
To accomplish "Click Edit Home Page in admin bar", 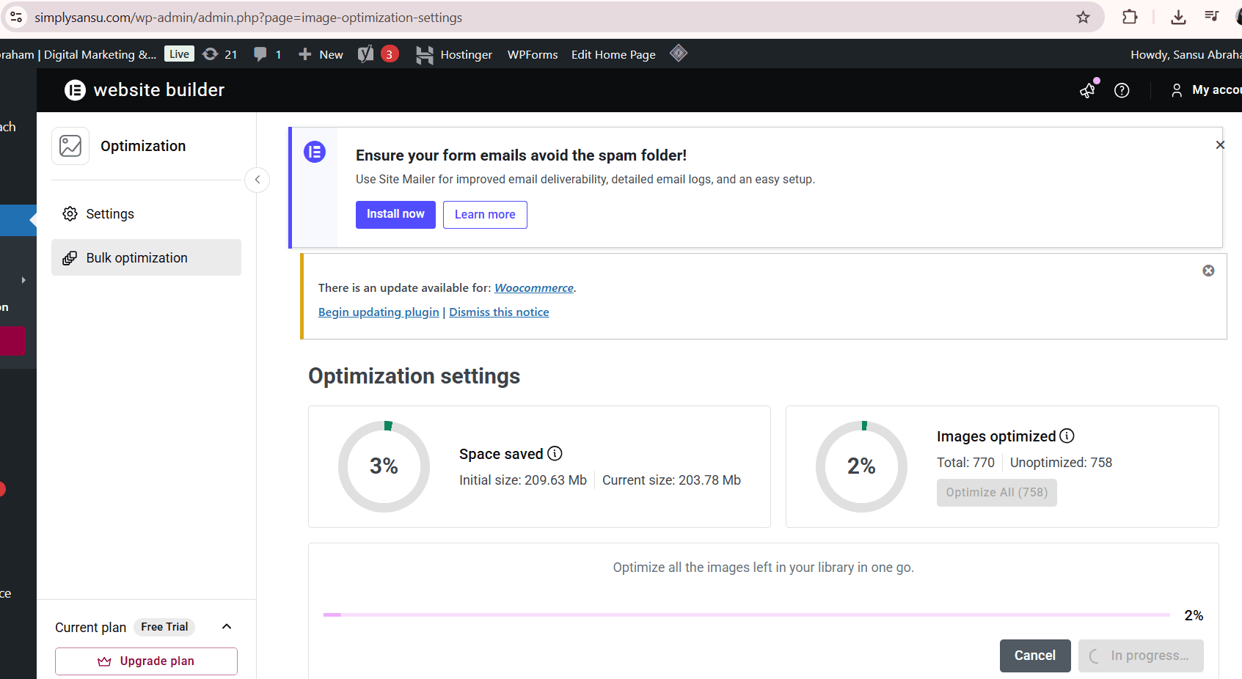I will 613,54.
